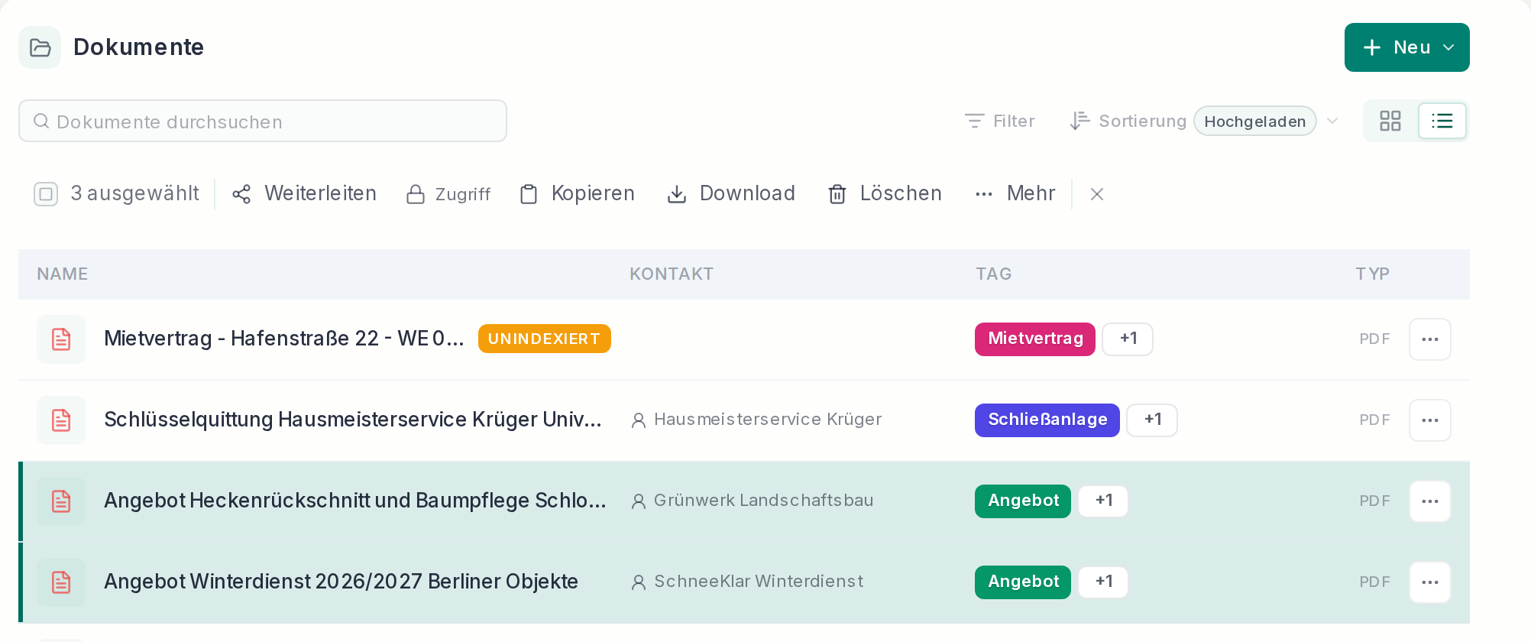Click the UNINDEXIERT badge

[x=545, y=339]
